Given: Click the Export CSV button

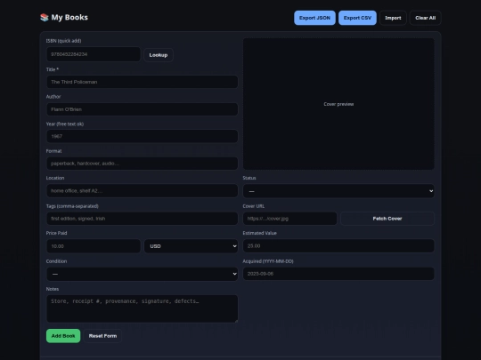Looking at the screenshot, I should 357,18.
